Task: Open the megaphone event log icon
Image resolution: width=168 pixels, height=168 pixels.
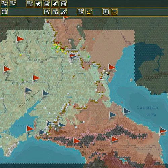Action: click(x=55, y=4)
